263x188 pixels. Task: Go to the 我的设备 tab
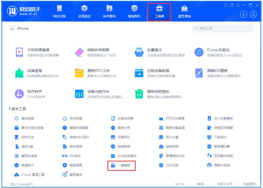[59, 11]
